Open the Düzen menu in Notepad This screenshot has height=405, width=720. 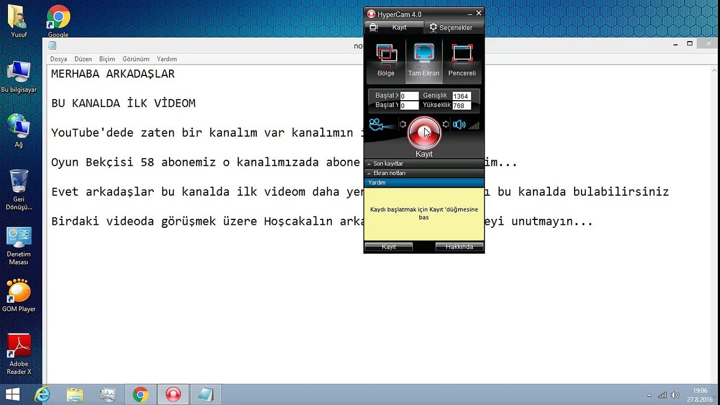click(x=83, y=59)
